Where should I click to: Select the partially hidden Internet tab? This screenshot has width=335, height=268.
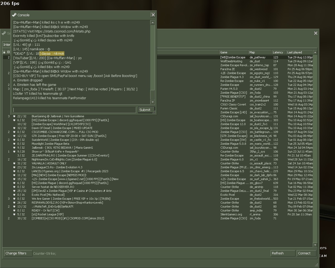click(x=7, y=45)
